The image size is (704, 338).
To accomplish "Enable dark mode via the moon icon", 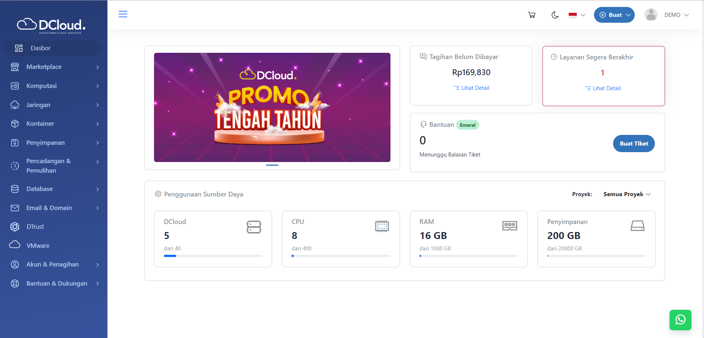I will [555, 15].
